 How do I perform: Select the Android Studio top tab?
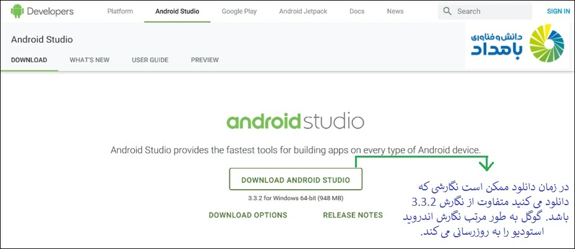click(x=177, y=11)
